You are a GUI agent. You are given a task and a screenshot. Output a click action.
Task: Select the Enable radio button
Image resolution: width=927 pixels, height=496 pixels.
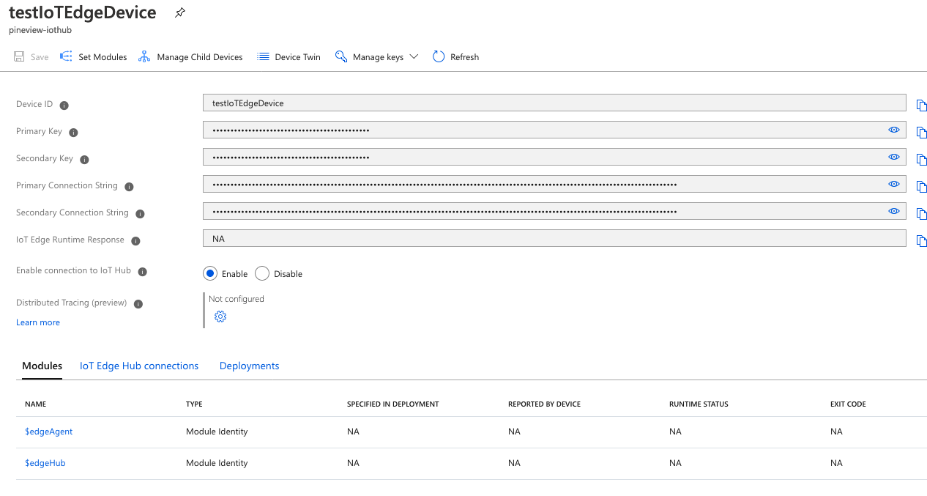[x=210, y=273]
